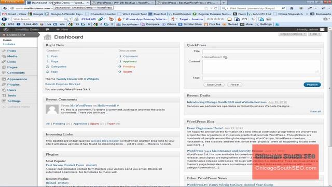Screen dimensions: 332x187
Task: Click the comments bubble icon in the admin bar
Action: click(x=47, y=30)
